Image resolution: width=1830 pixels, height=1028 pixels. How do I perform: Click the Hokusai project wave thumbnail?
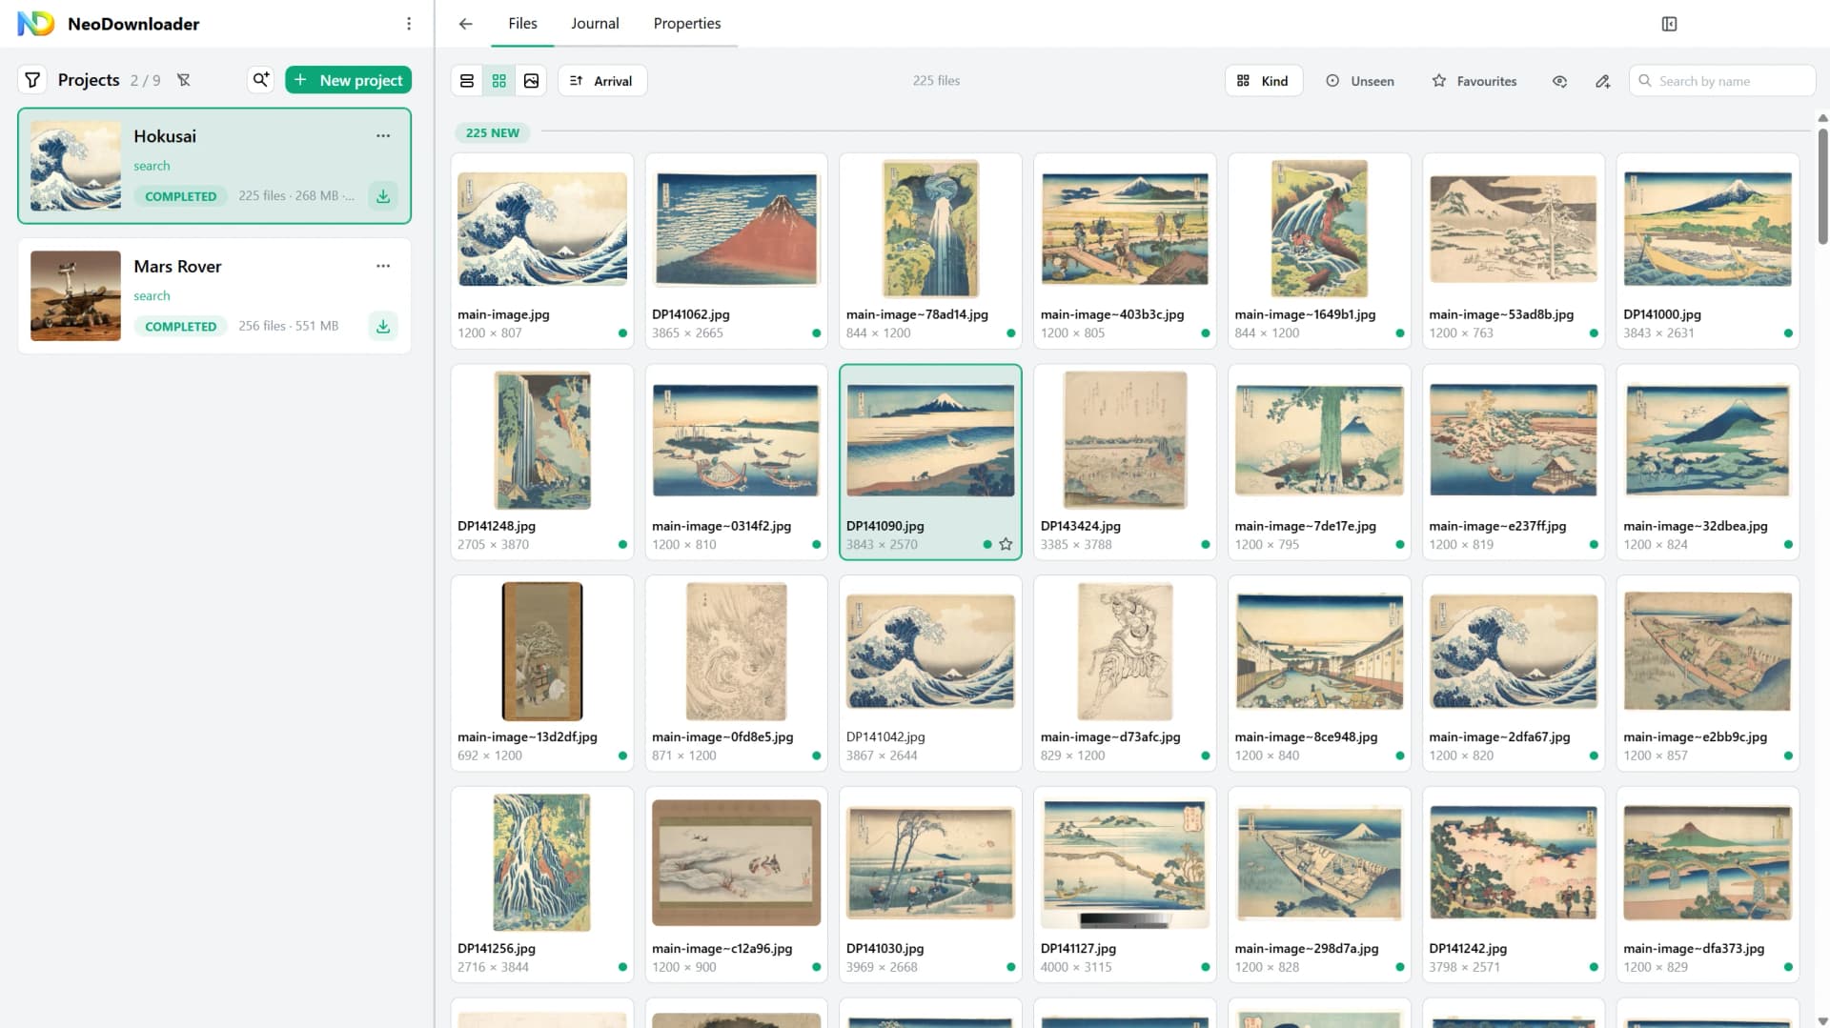75,166
